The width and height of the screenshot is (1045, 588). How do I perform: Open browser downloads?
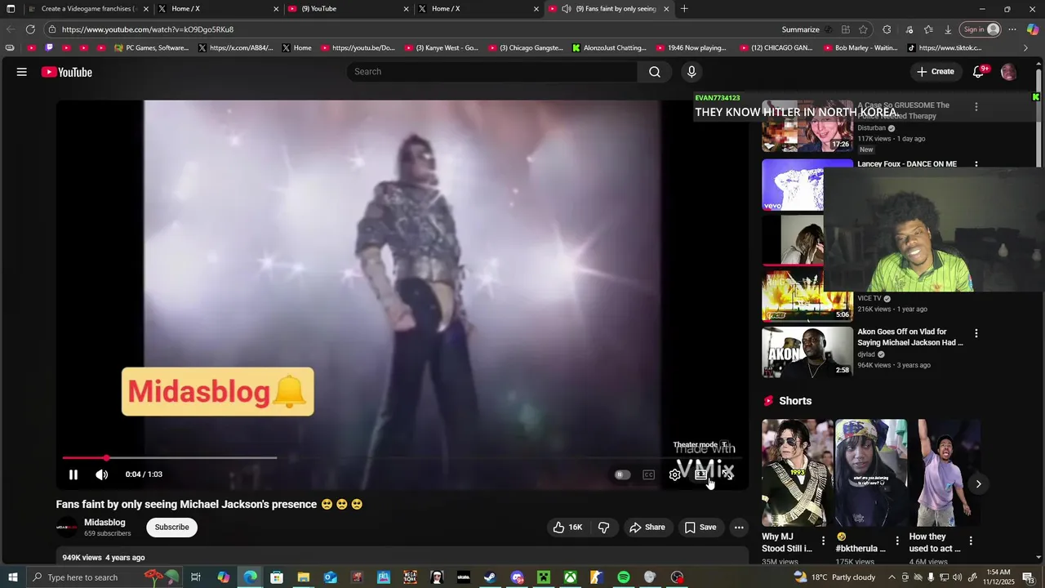pos(948,29)
